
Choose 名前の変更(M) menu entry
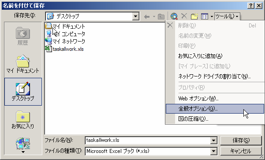(215, 36)
